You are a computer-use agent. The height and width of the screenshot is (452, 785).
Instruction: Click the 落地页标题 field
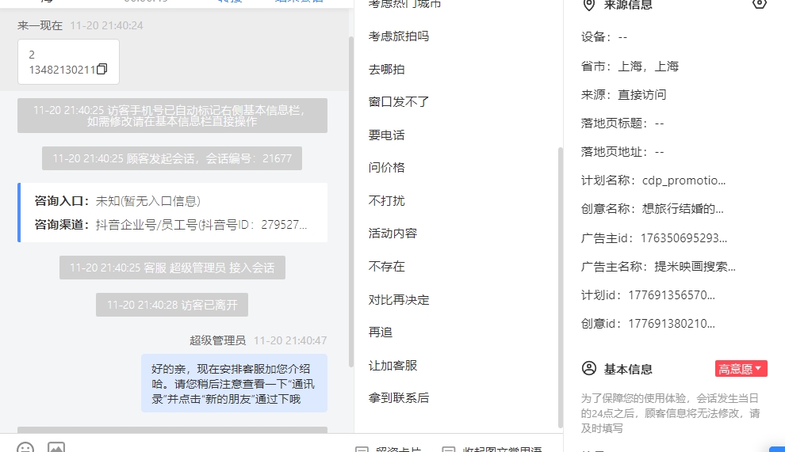pos(622,123)
